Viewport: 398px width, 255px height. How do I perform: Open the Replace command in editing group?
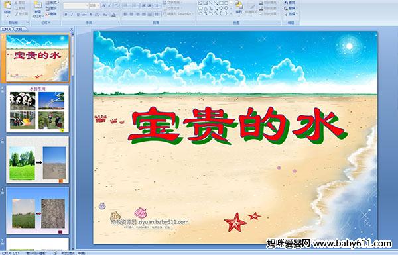click(291, 8)
